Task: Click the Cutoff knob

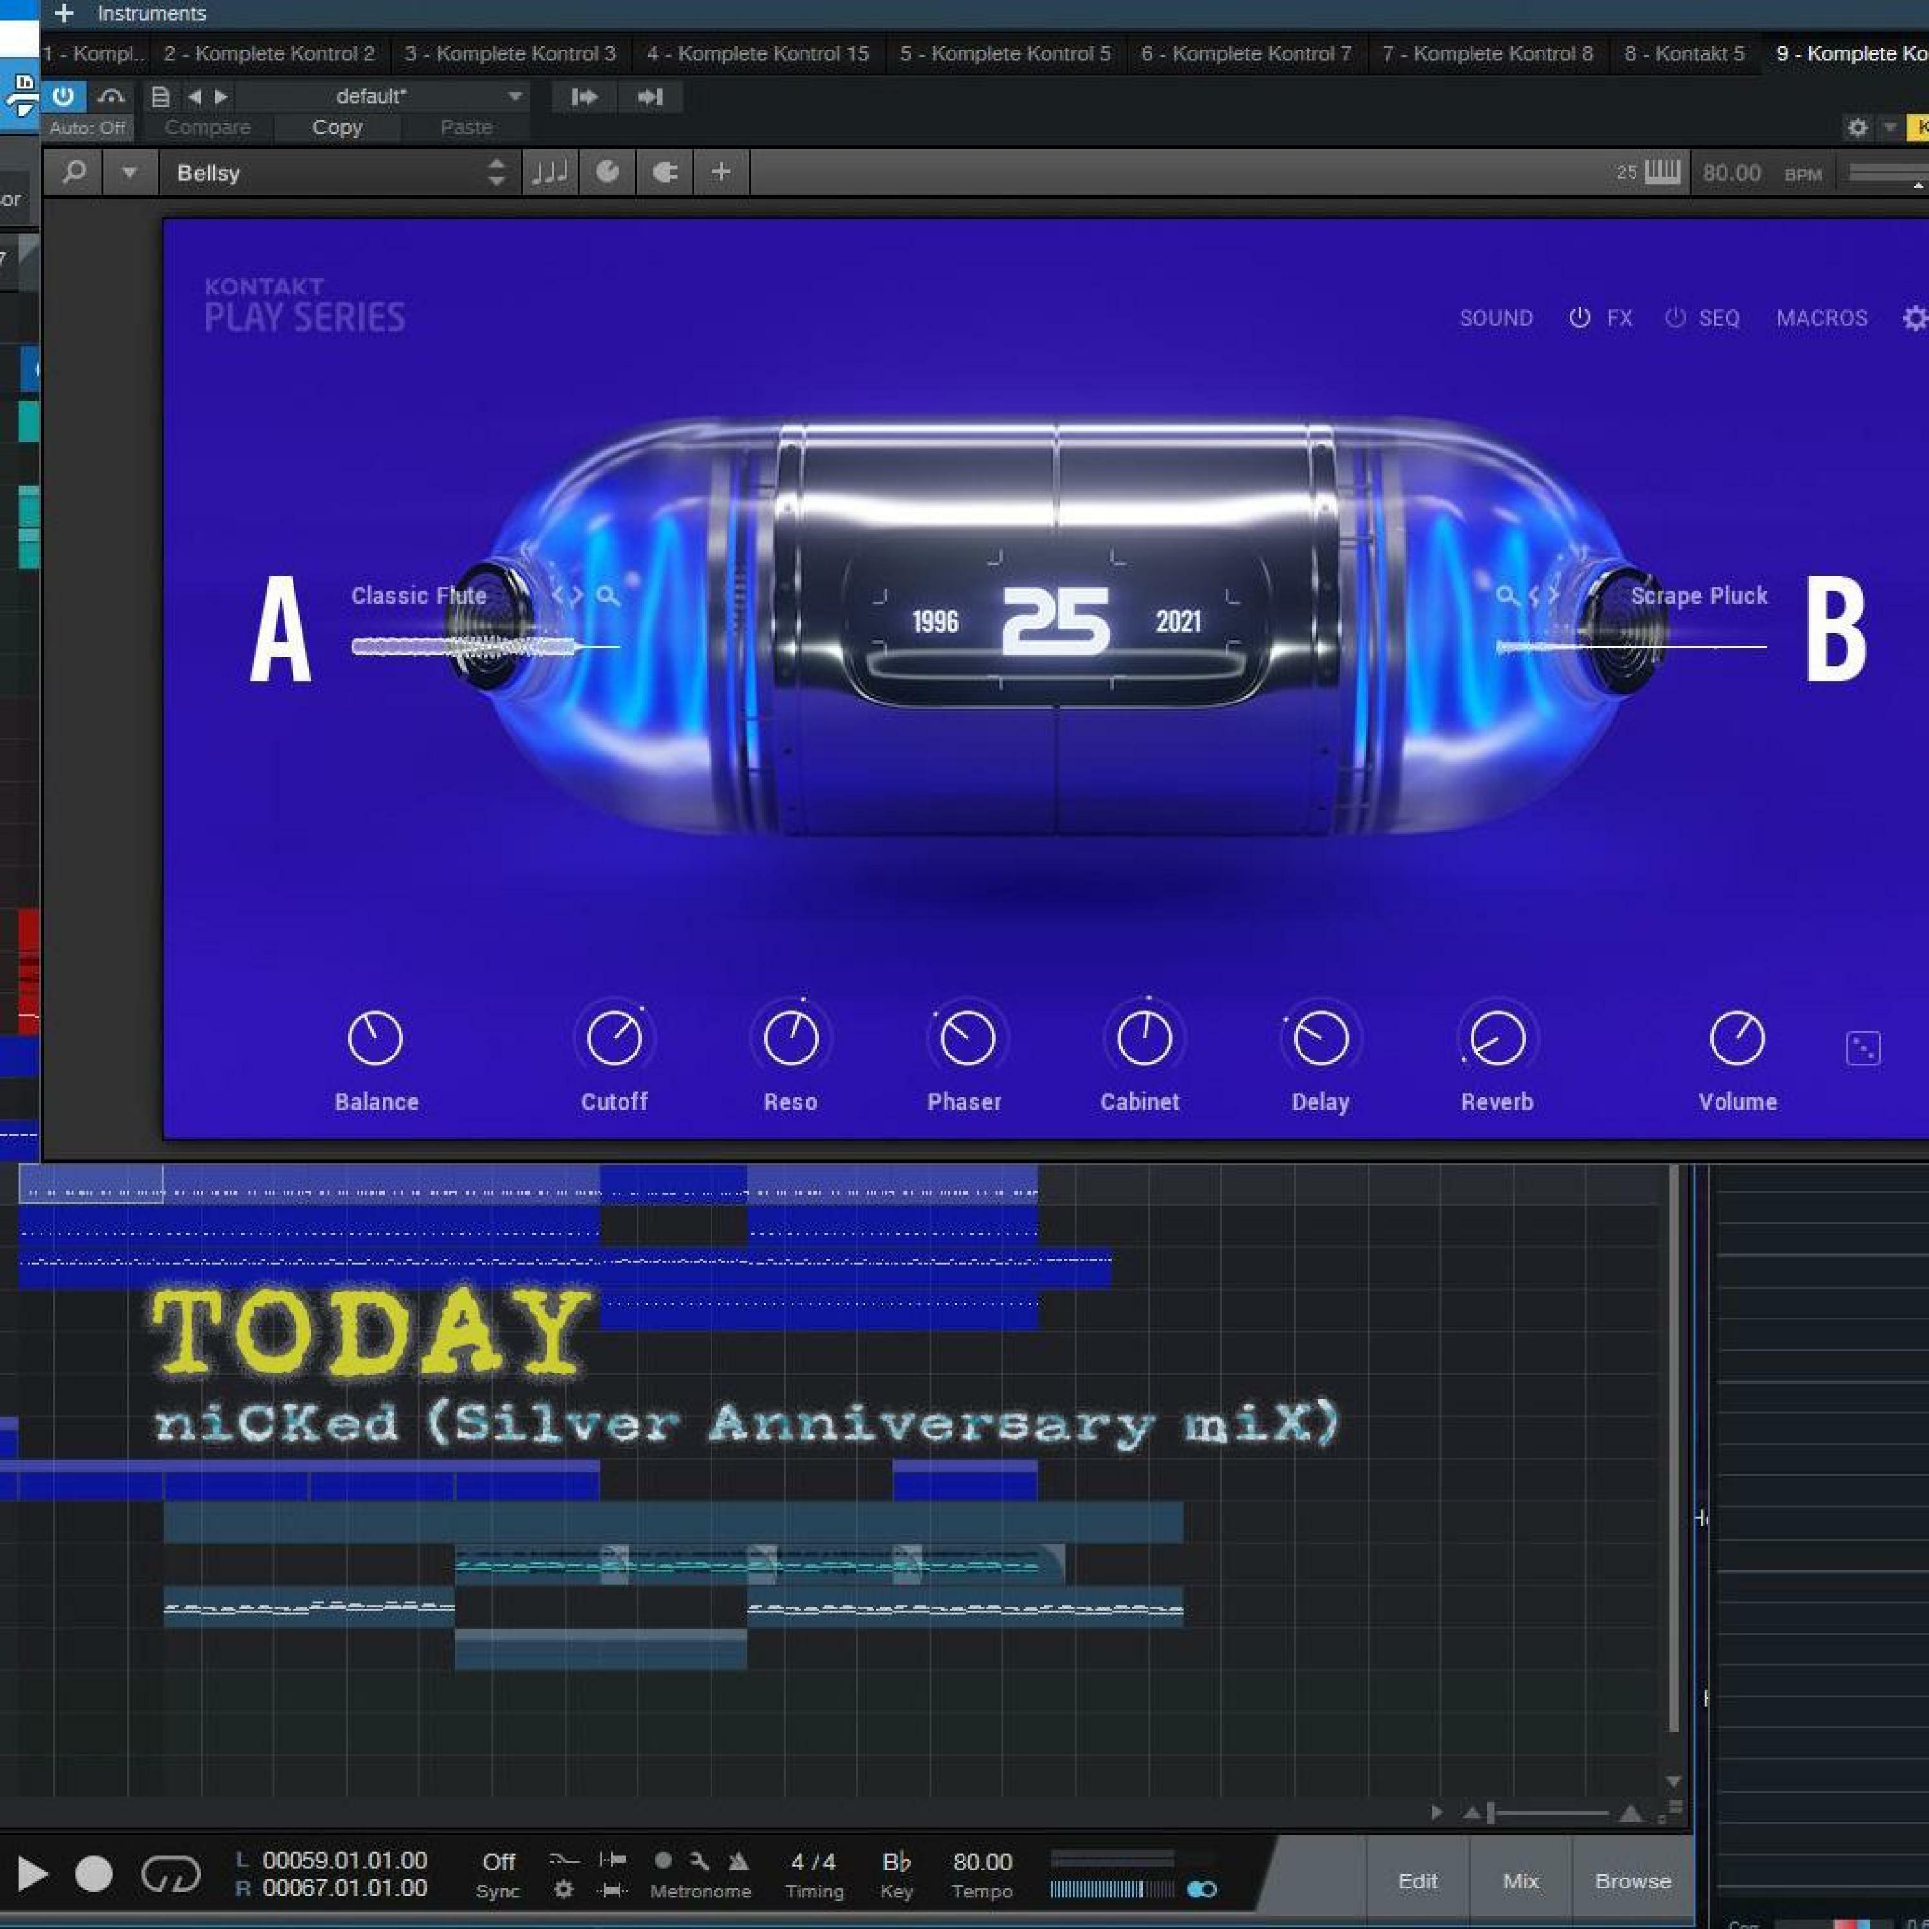Action: pos(614,1038)
